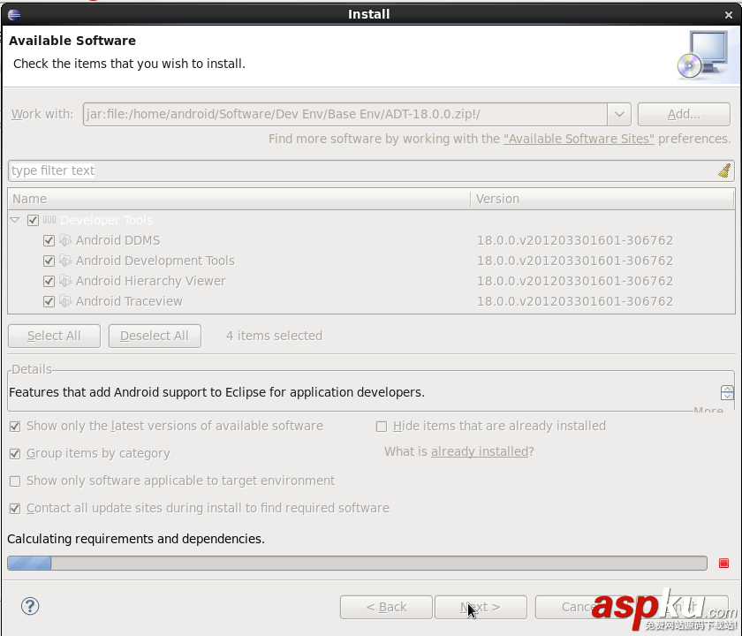Click the Android DDMS feature icon
Image resolution: width=742 pixels, height=636 pixels.
pyautogui.click(x=65, y=240)
